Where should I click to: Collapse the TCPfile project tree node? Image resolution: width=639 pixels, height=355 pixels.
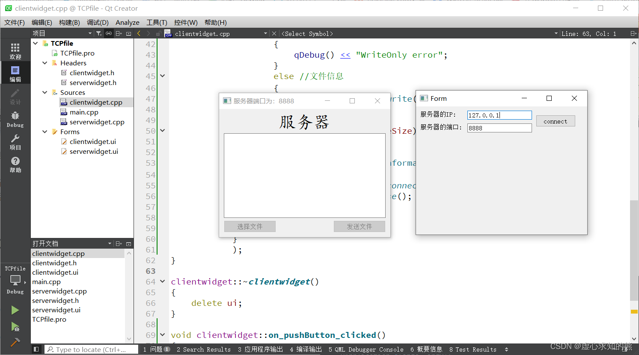point(36,43)
